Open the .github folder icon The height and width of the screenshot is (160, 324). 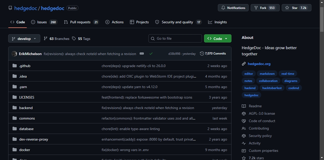(15, 66)
